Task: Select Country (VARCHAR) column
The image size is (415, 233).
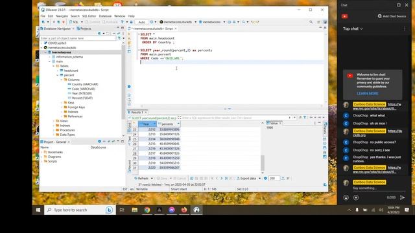Action: click(85, 84)
